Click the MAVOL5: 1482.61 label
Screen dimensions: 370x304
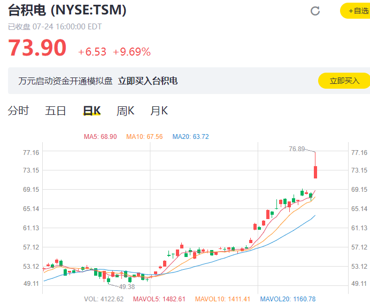(159, 299)
